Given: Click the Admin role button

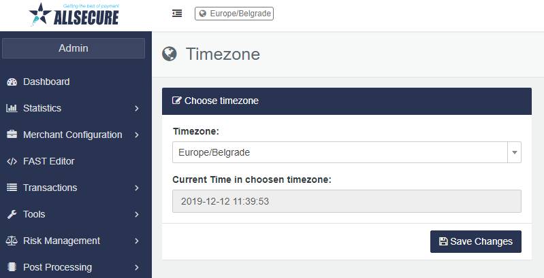Looking at the screenshot, I should tap(74, 48).
